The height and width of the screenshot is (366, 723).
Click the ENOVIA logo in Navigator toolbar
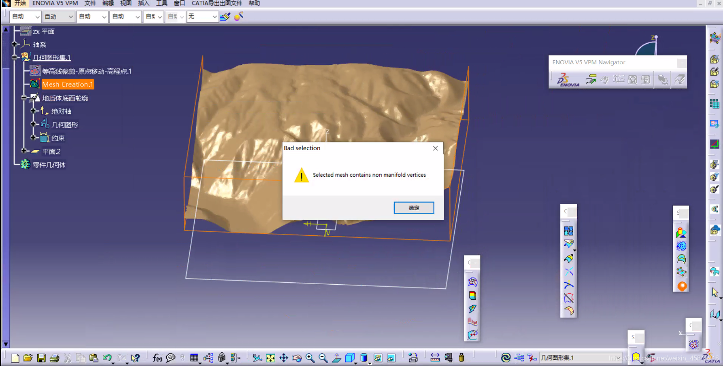click(x=568, y=80)
